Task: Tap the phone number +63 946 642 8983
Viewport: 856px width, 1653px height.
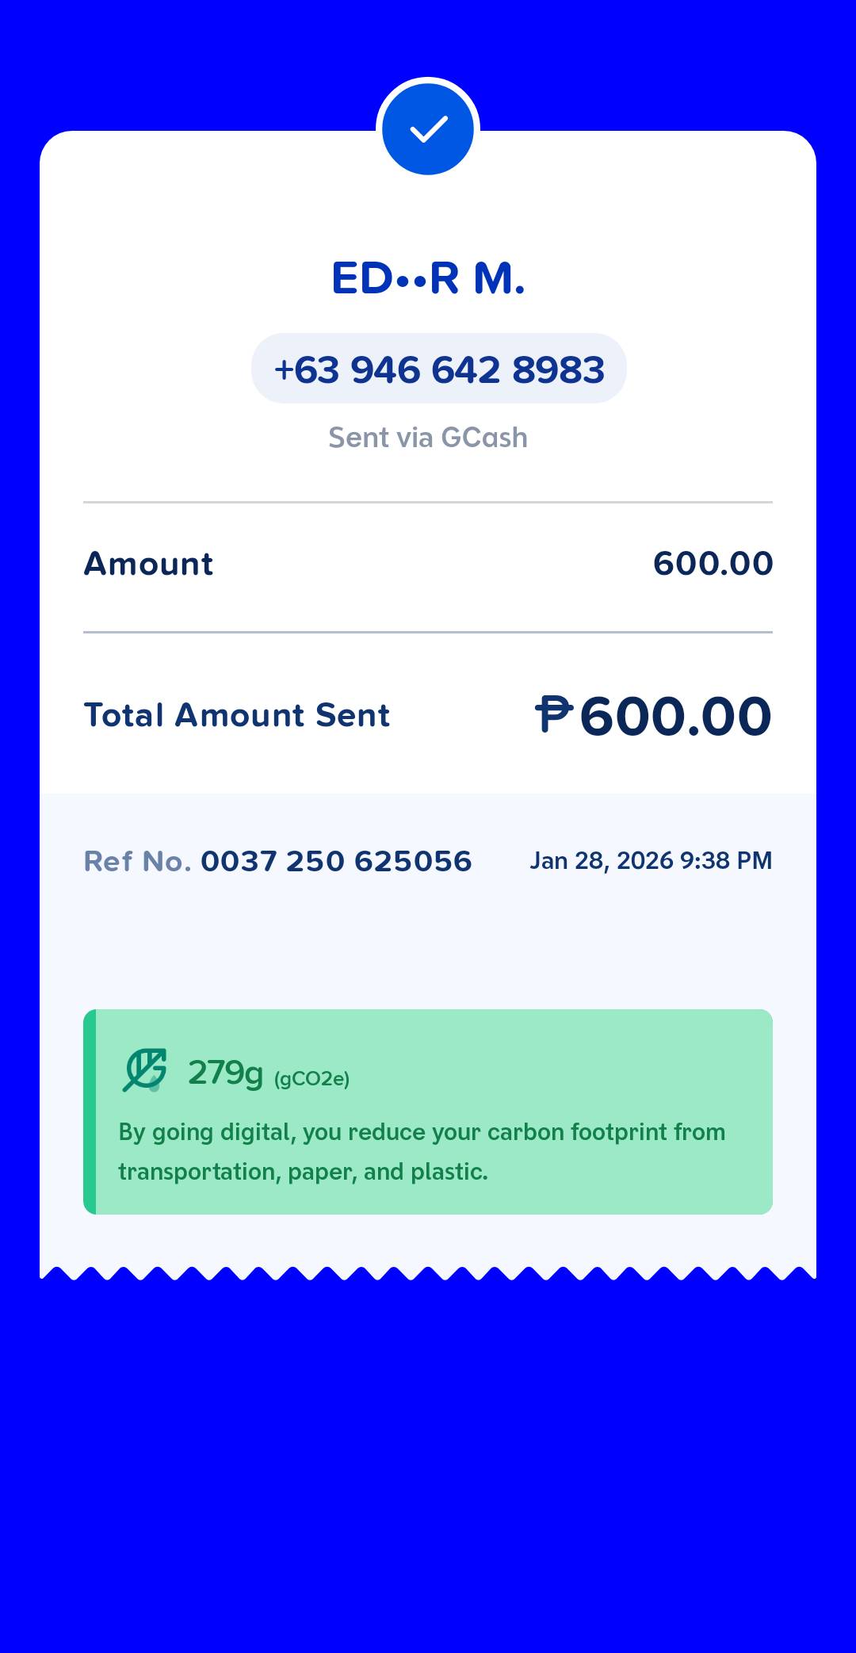Action: click(x=439, y=369)
